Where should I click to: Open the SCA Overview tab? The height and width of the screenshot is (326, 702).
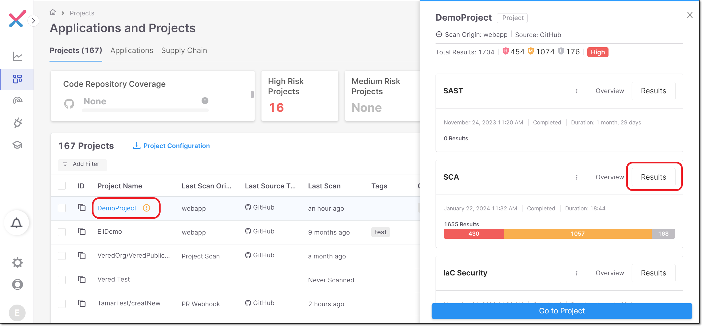pos(610,177)
